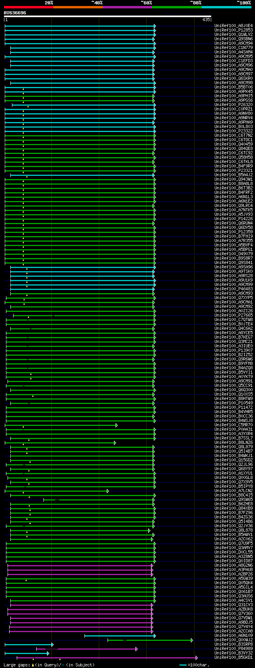This screenshot has width=255, height=668.
Task: Open hit UniRef100_C1N779
Action: pyautogui.click(x=233, y=47)
